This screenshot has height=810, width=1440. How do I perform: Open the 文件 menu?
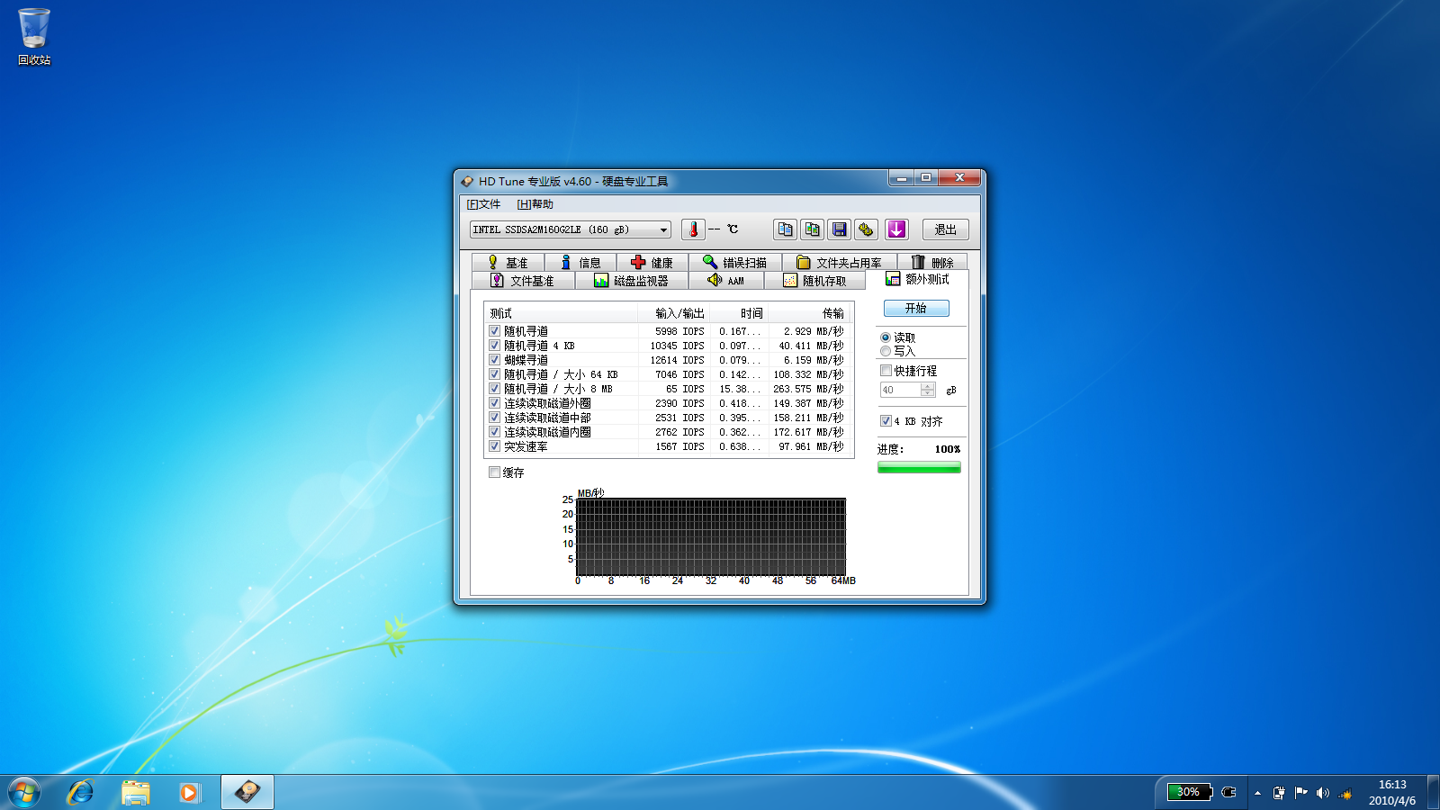click(x=483, y=204)
